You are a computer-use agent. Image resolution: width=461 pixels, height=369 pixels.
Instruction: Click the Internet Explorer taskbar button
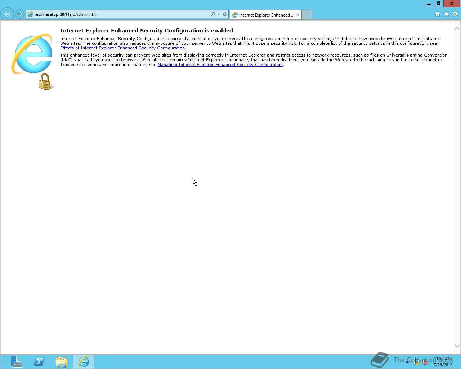tap(84, 362)
